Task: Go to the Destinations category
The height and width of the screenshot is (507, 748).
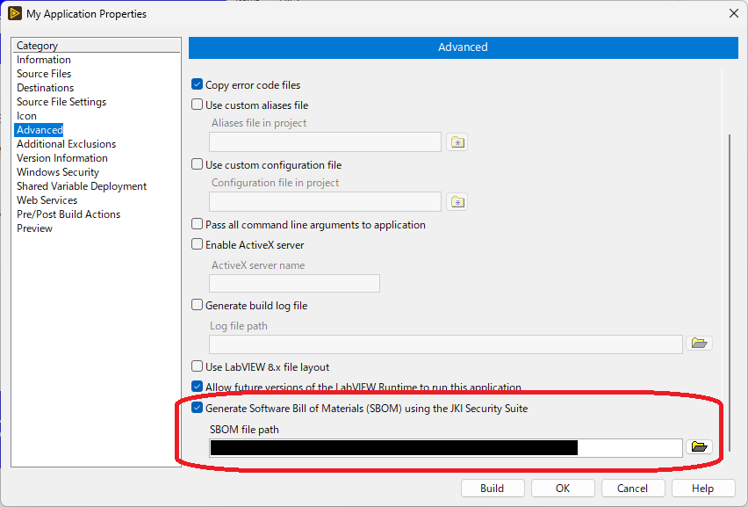Action: click(46, 88)
